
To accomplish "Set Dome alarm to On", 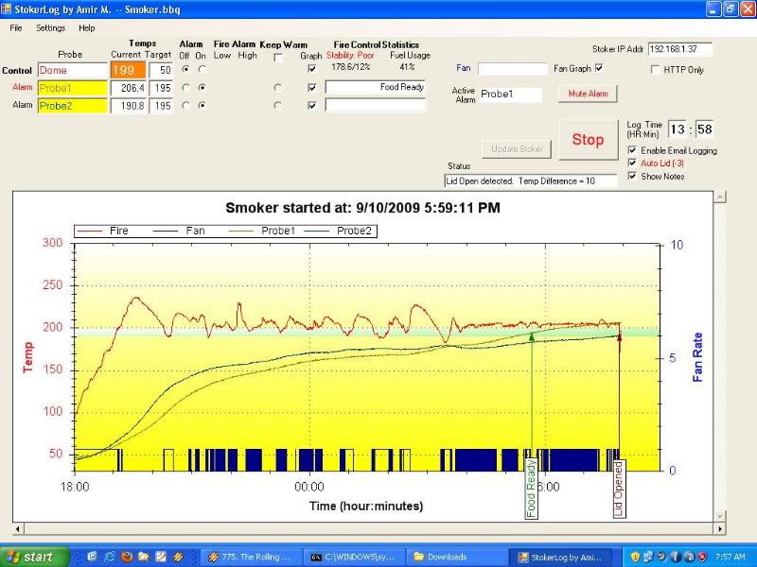I will (202, 70).
